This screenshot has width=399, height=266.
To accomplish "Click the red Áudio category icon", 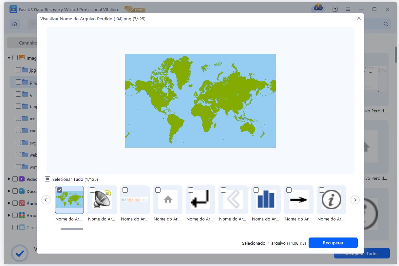I will 22,203.
